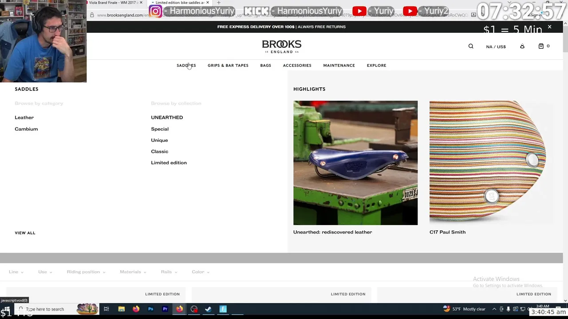Open the Explore menu

pos(376,65)
